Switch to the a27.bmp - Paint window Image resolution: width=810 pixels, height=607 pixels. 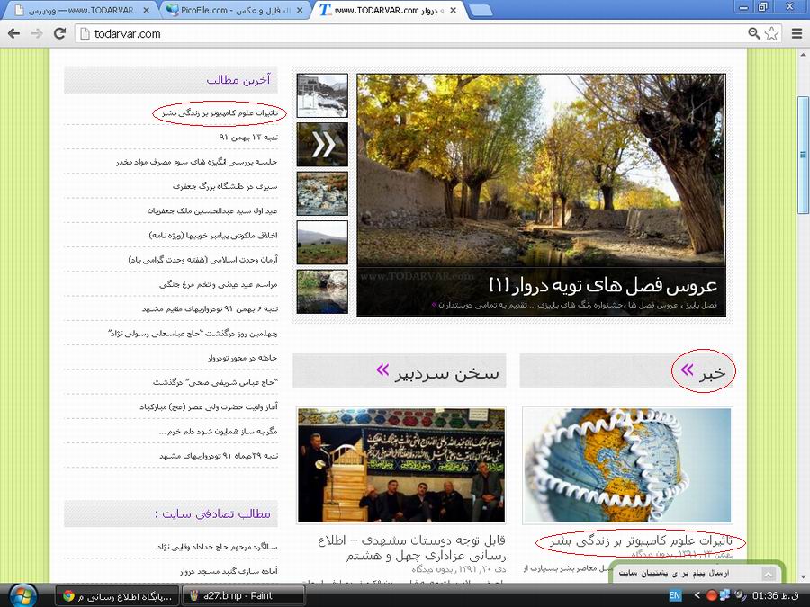point(243,596)
